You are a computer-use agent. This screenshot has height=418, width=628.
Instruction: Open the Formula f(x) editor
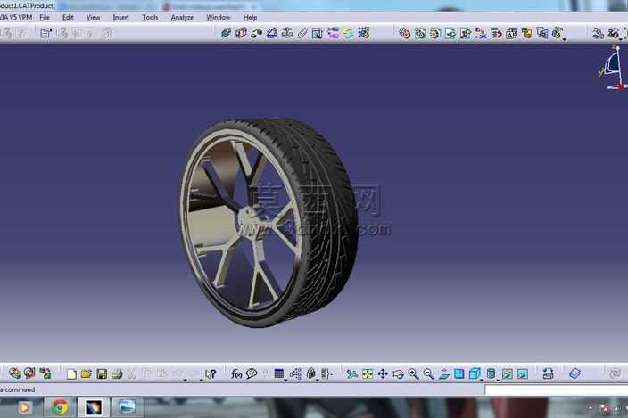pyautogui.click(x=236, y=374)
